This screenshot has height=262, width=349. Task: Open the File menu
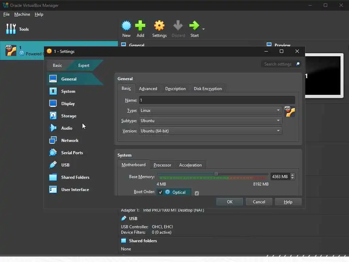tap(6, 14)
